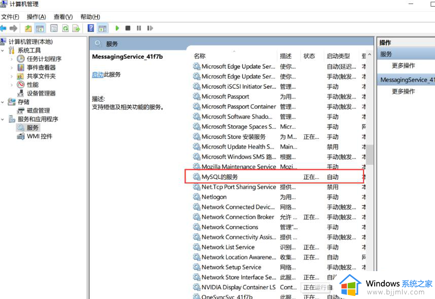
Task: Sort by 状态 column header
Action: coord(309,56)
